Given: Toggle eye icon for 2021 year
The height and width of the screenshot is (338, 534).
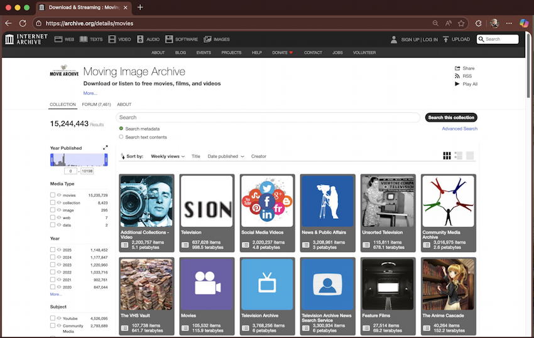Looking at the screenshot, I should pos(59,280).
